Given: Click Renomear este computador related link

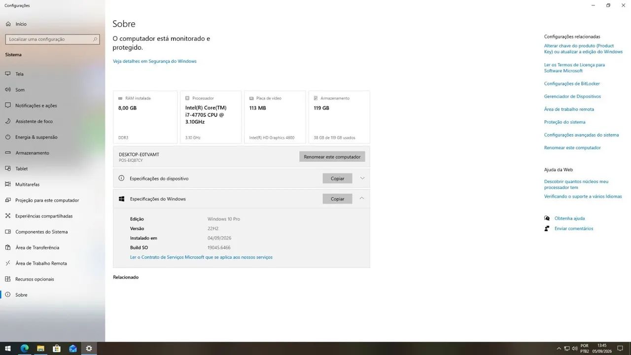Looking at the screenshot, I should tap(572, 147).
